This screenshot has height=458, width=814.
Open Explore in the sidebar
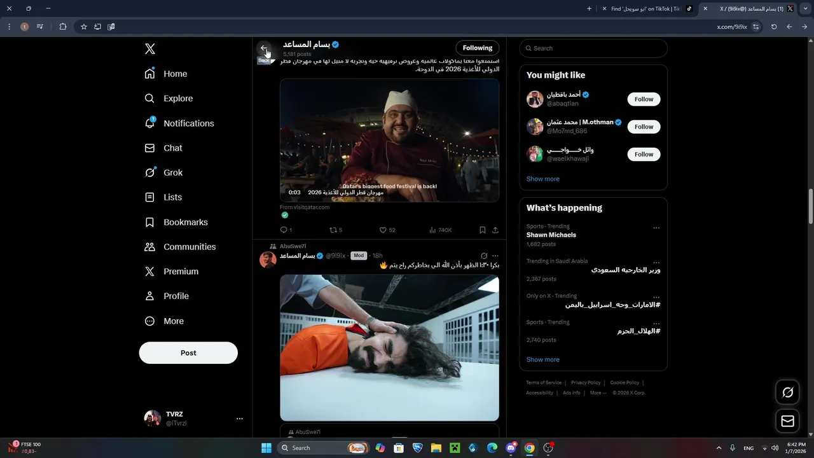[x=169, y=99]
